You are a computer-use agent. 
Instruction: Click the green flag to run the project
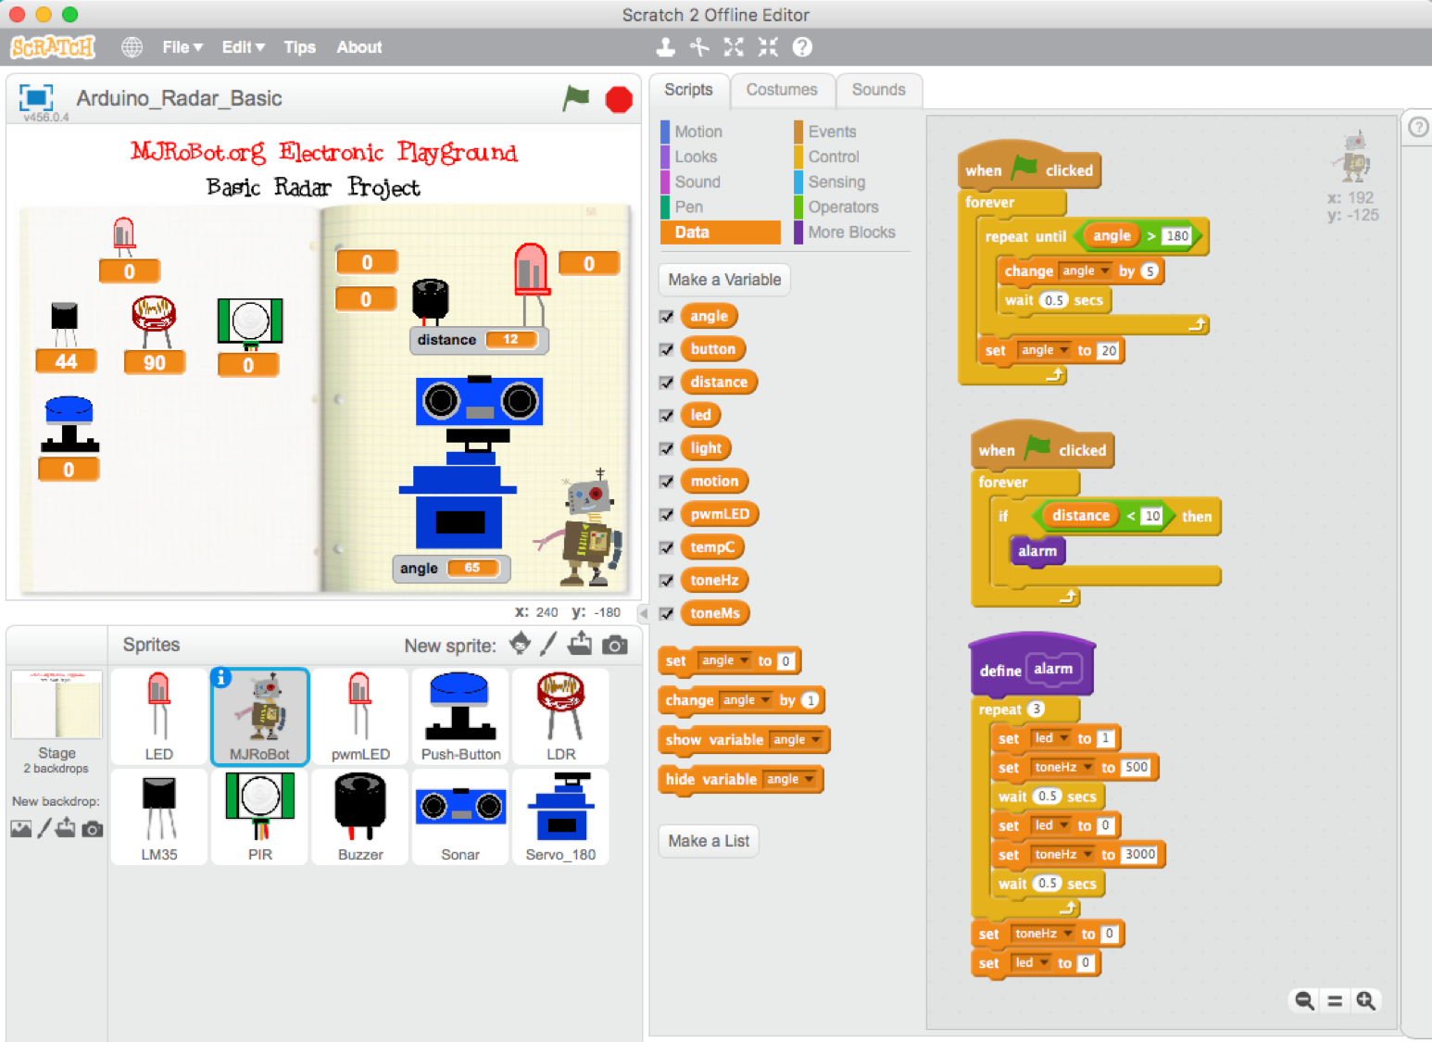pos(576,98)
